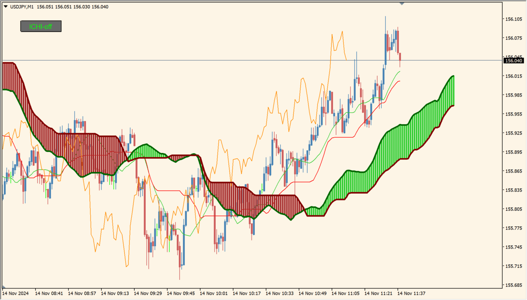Screen dimensions: 527x300
Task: Select the 155.895 price level label
Action: pyautogui.click(x=513, y=152)
